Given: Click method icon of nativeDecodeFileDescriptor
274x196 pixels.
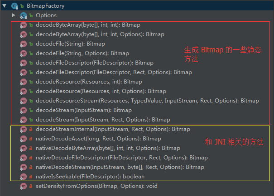Looking at the screenshot, I should pyautogui.click(x=23, y=158).
